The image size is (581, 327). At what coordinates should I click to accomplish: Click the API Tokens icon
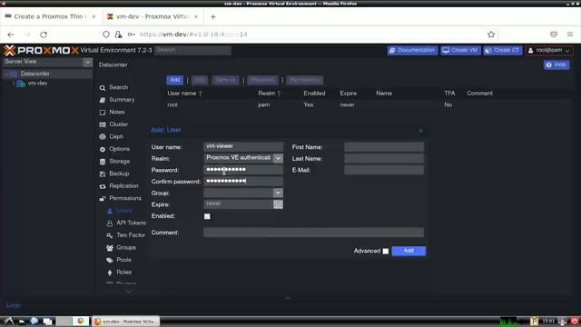110,223
